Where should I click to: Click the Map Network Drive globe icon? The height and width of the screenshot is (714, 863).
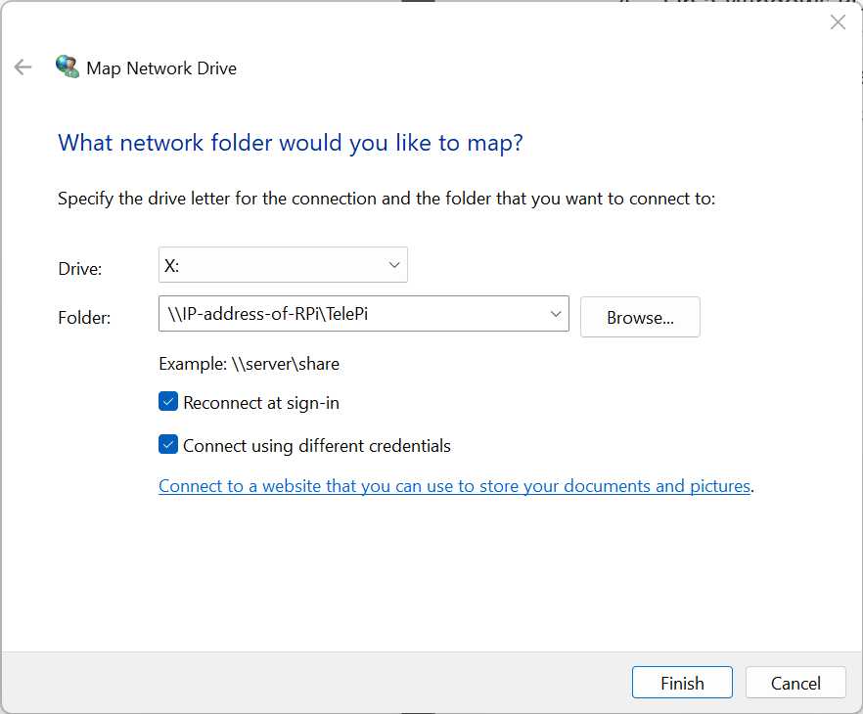68,67
